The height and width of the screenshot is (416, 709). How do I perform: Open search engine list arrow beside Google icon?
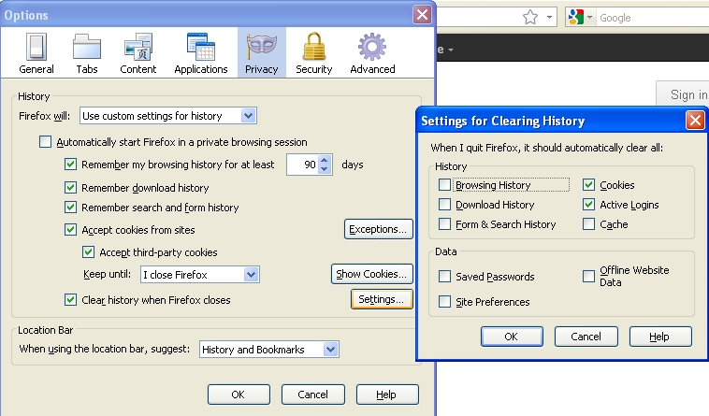tap(589, 18)
